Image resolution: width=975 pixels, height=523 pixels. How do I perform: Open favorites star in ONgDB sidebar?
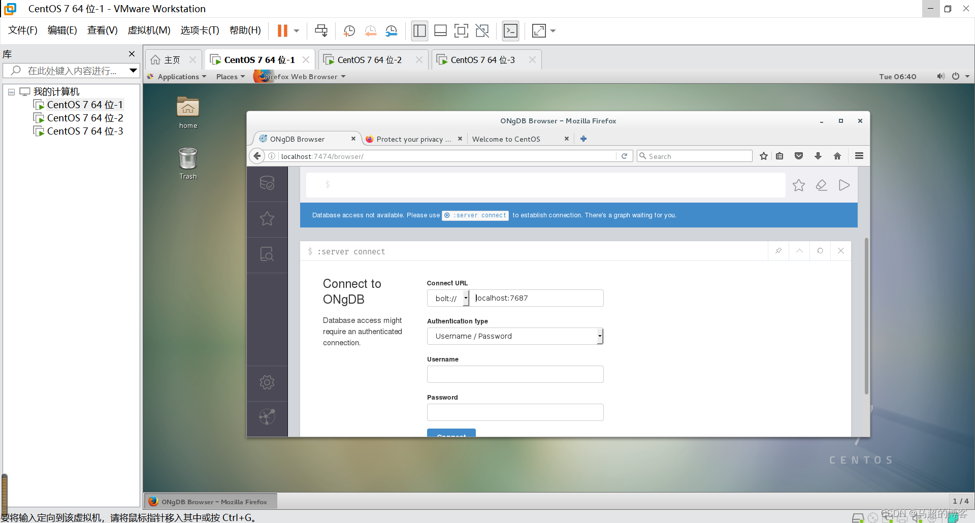click(x=267, y=219)
